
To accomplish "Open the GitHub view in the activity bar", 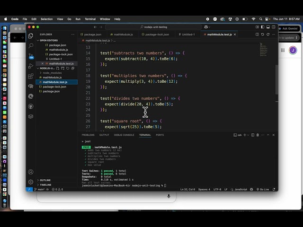I will click(31, 106).
